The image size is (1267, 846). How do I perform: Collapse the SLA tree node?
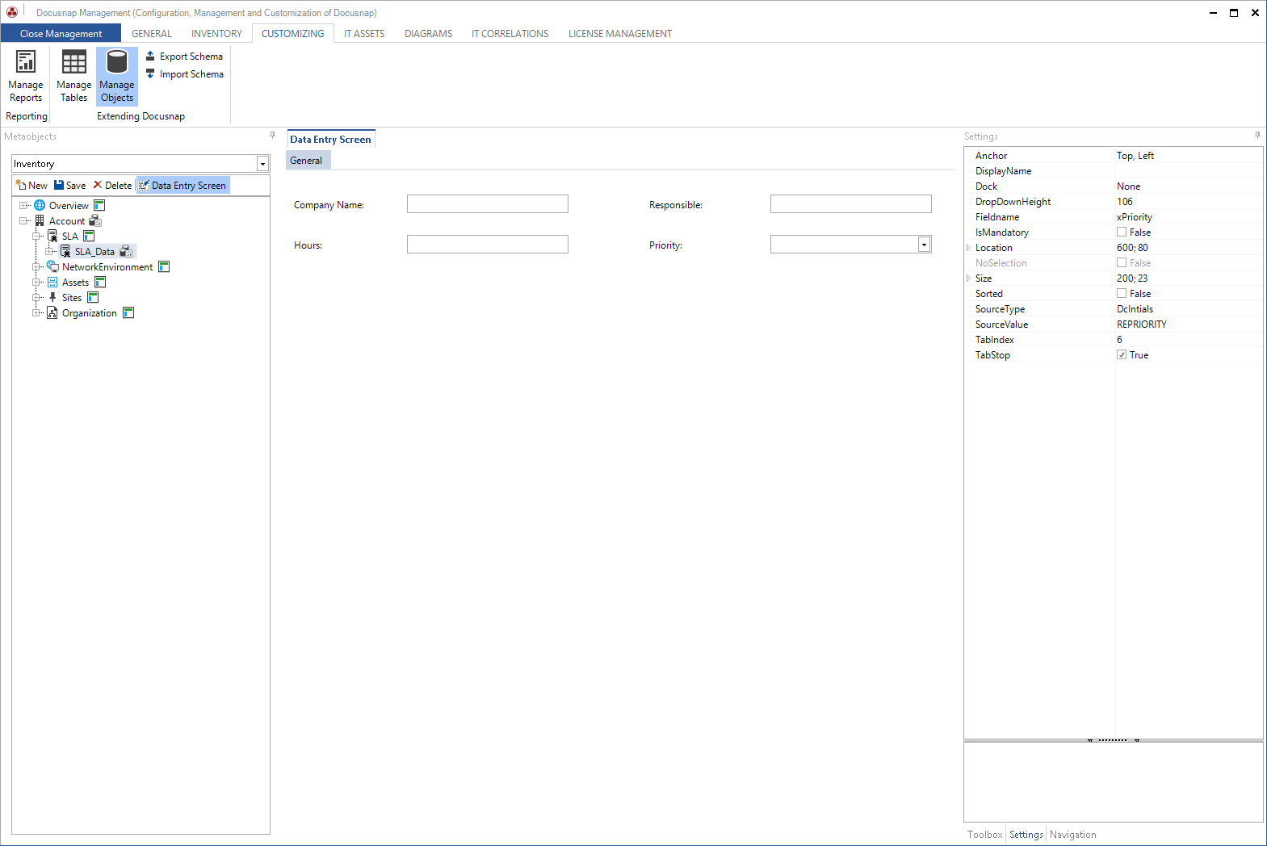pyautogui.click(x=36, y=236)
